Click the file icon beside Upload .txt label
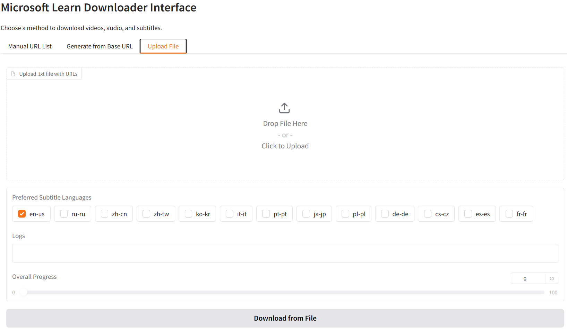The width and height of the screenshot is (567, 331). coord(13,74)
